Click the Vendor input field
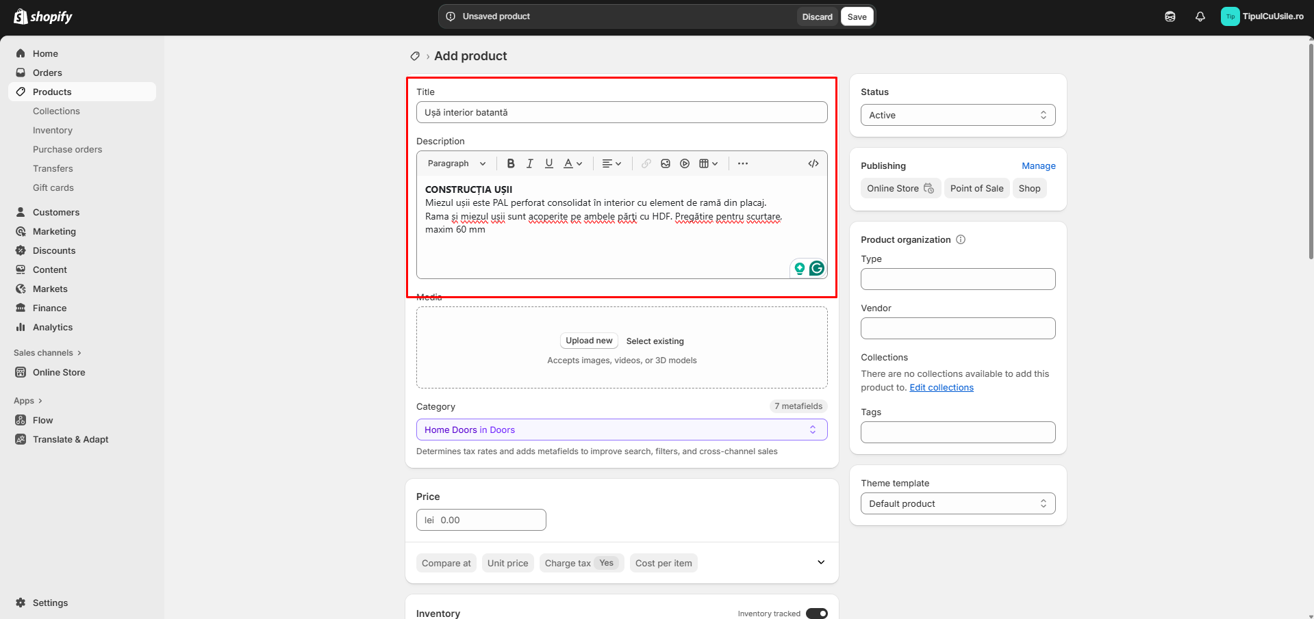Image resolution: width=1314 pixels, height=619 pixels. coord(957,328)
